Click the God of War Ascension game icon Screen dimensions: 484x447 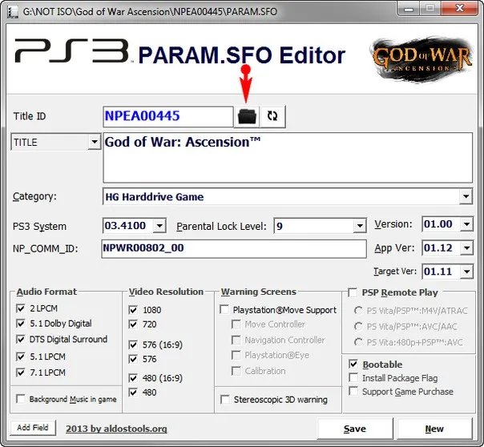tap(422, 60)
